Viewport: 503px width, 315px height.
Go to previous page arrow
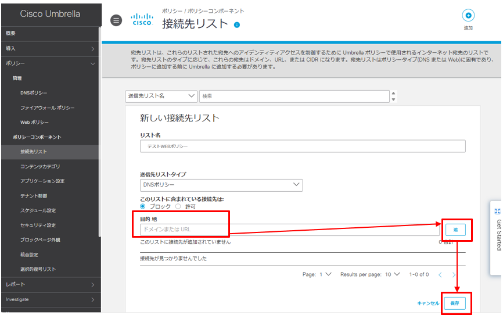pyautogui.click(x=440, y=275)
